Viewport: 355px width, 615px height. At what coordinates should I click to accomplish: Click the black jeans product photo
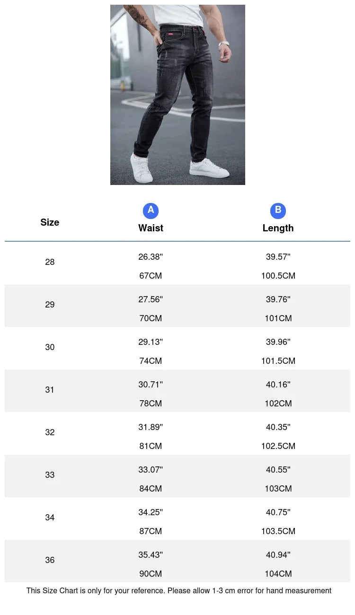(177, 95)
